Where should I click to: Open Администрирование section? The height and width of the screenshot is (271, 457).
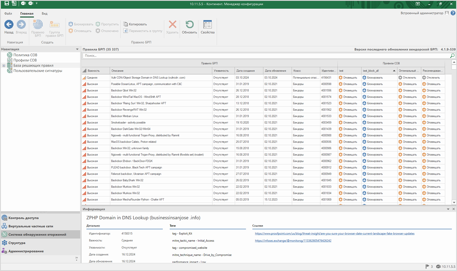pyautogui.click(x=26, y=251)
